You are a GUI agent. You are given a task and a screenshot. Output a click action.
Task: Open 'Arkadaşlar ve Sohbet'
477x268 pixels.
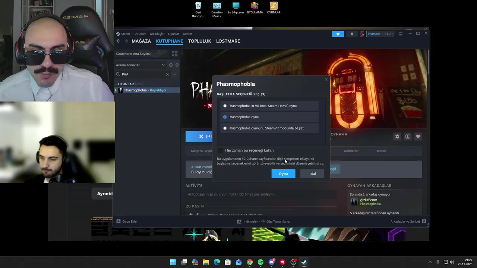click(x=408, y=221)
